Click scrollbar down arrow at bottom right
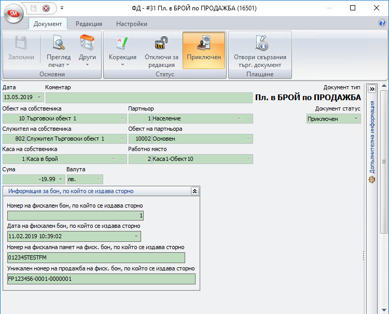 384,310
